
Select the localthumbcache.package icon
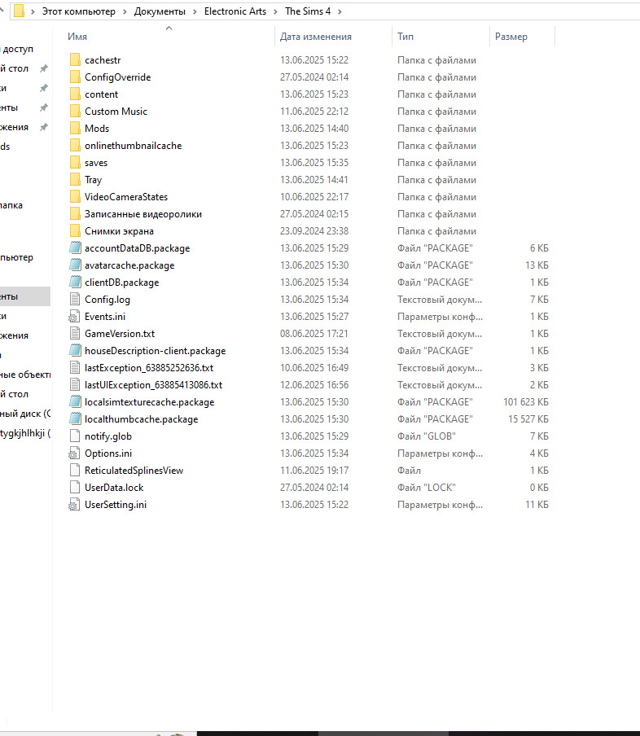(x=75, y=419)
